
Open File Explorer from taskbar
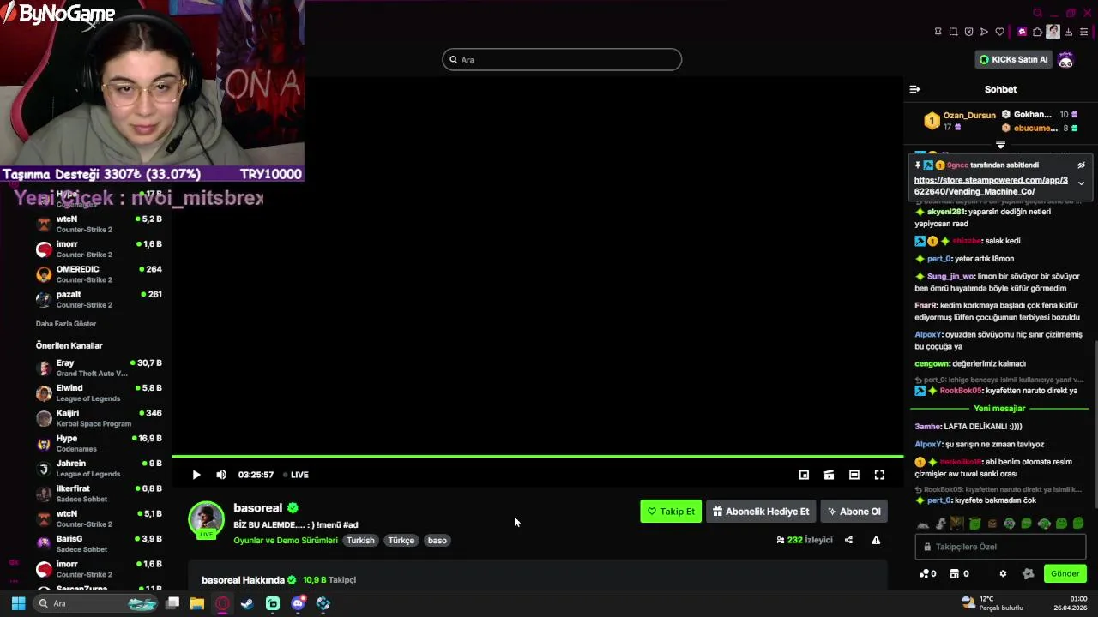(197, 603)
